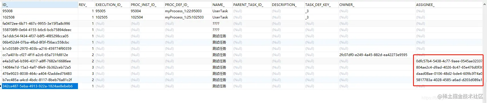Viewport: 487px width, 103px height.
Task: Select ID cell 102508
Action: (x=40, y=17)
